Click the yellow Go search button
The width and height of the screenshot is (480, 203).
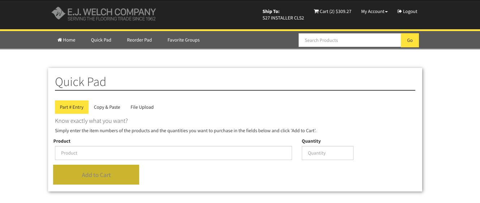coord(410,40)
